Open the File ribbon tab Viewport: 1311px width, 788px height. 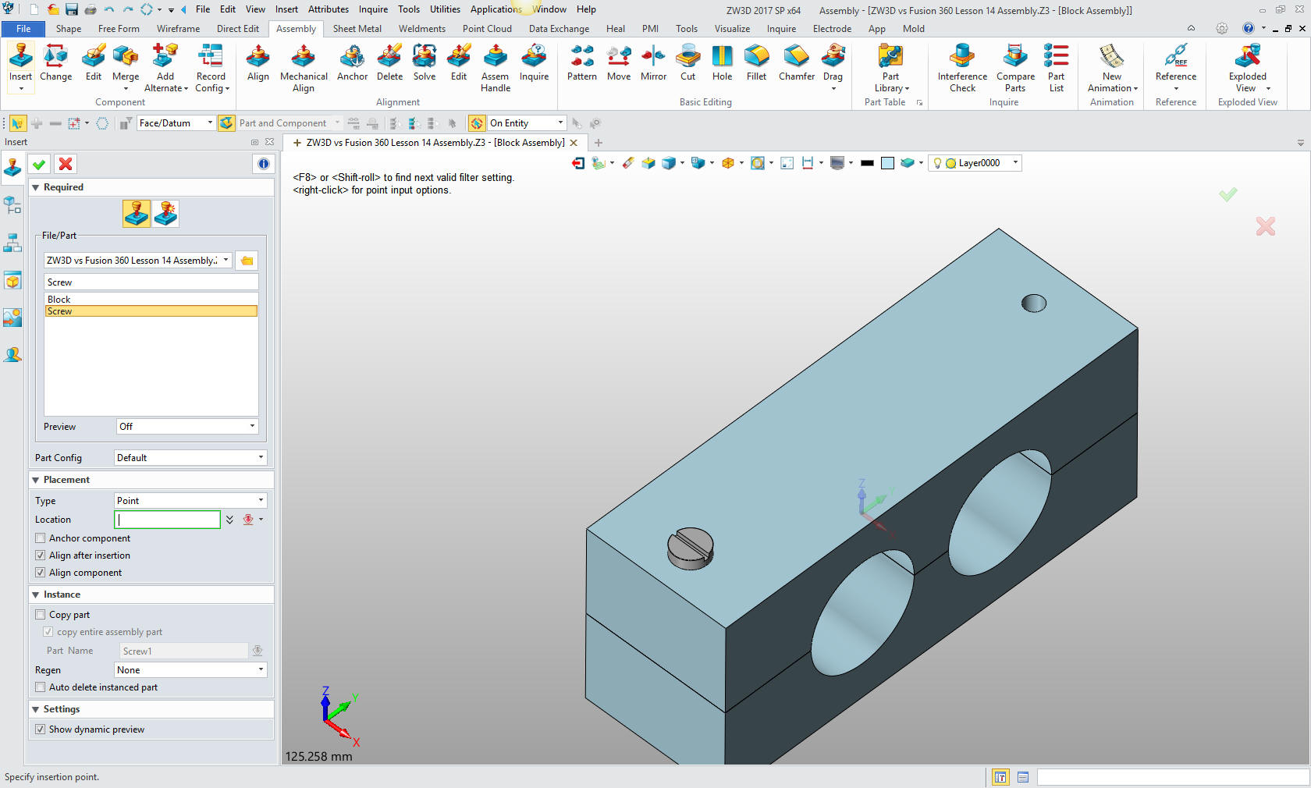tap(23, 29)
